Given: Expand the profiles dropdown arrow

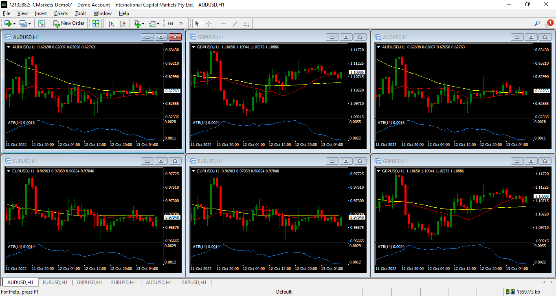Looking at the screenshot, I should click(x=29, y=24).
